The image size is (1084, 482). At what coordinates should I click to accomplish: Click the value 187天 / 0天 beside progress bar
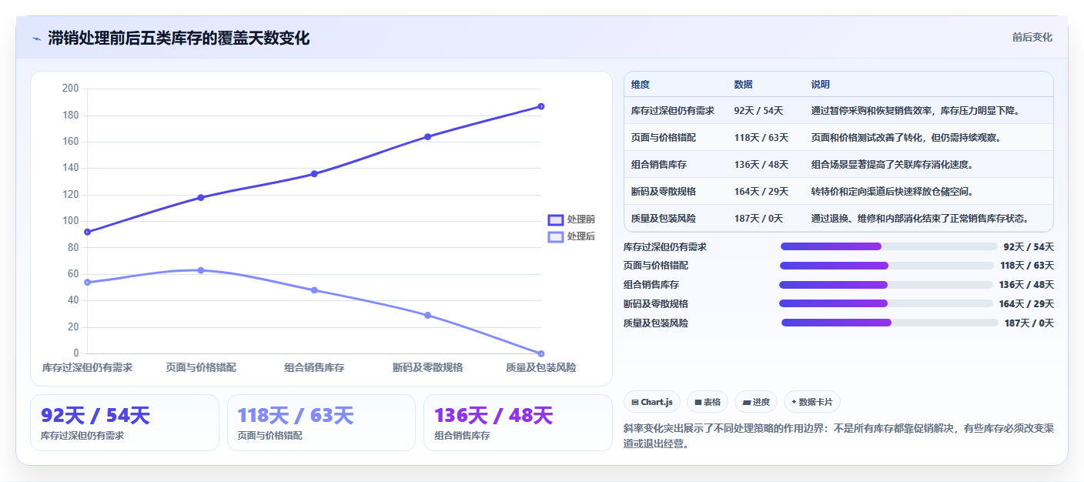point(1029,323)
